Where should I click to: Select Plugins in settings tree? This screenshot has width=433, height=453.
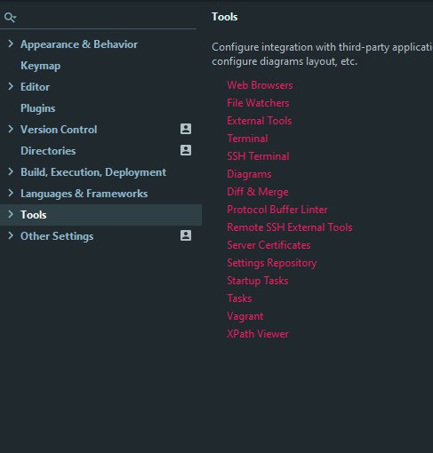tap(38, 108)
